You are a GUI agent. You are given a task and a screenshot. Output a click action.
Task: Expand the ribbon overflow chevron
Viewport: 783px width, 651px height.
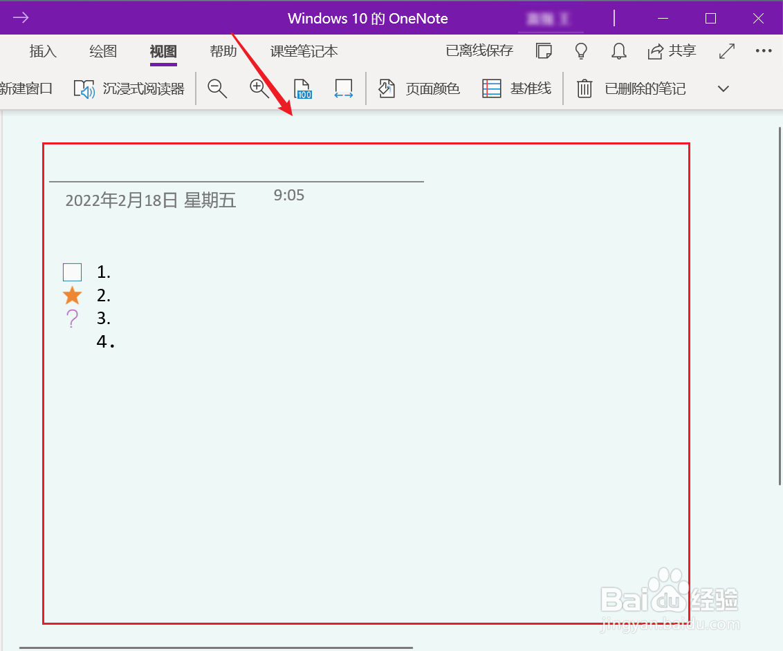tap(723, 88)
